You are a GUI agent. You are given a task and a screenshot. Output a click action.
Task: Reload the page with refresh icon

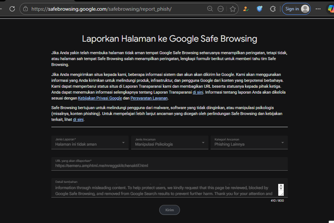point(12,9)
